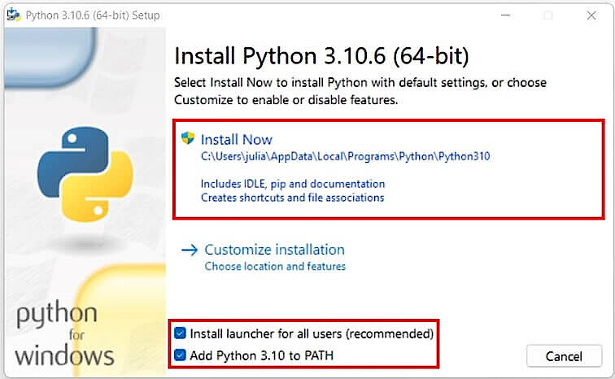The image size is (615, 379).
Task: Click the UAC shield icon beside Install Now
Action: point(189,138)
